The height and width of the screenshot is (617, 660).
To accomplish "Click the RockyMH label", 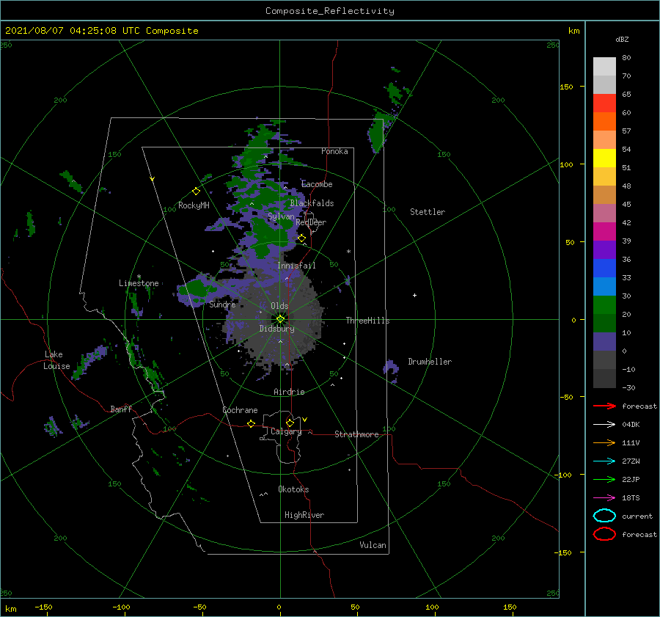I will pos(194,205).
